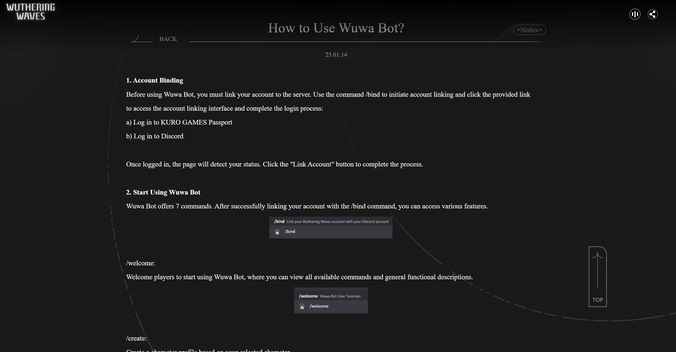
Task: Click the line "b) Log in to Discord"
Action: pyautogui.click(x=155, y=136)
